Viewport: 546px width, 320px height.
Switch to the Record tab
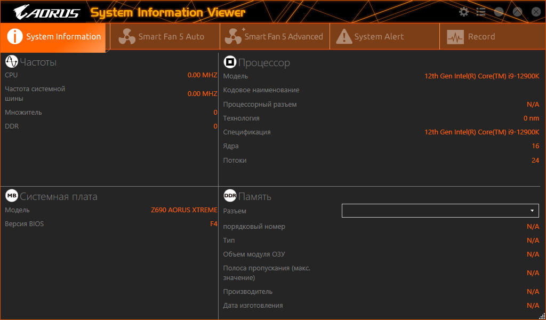click(x=493, y=37)
